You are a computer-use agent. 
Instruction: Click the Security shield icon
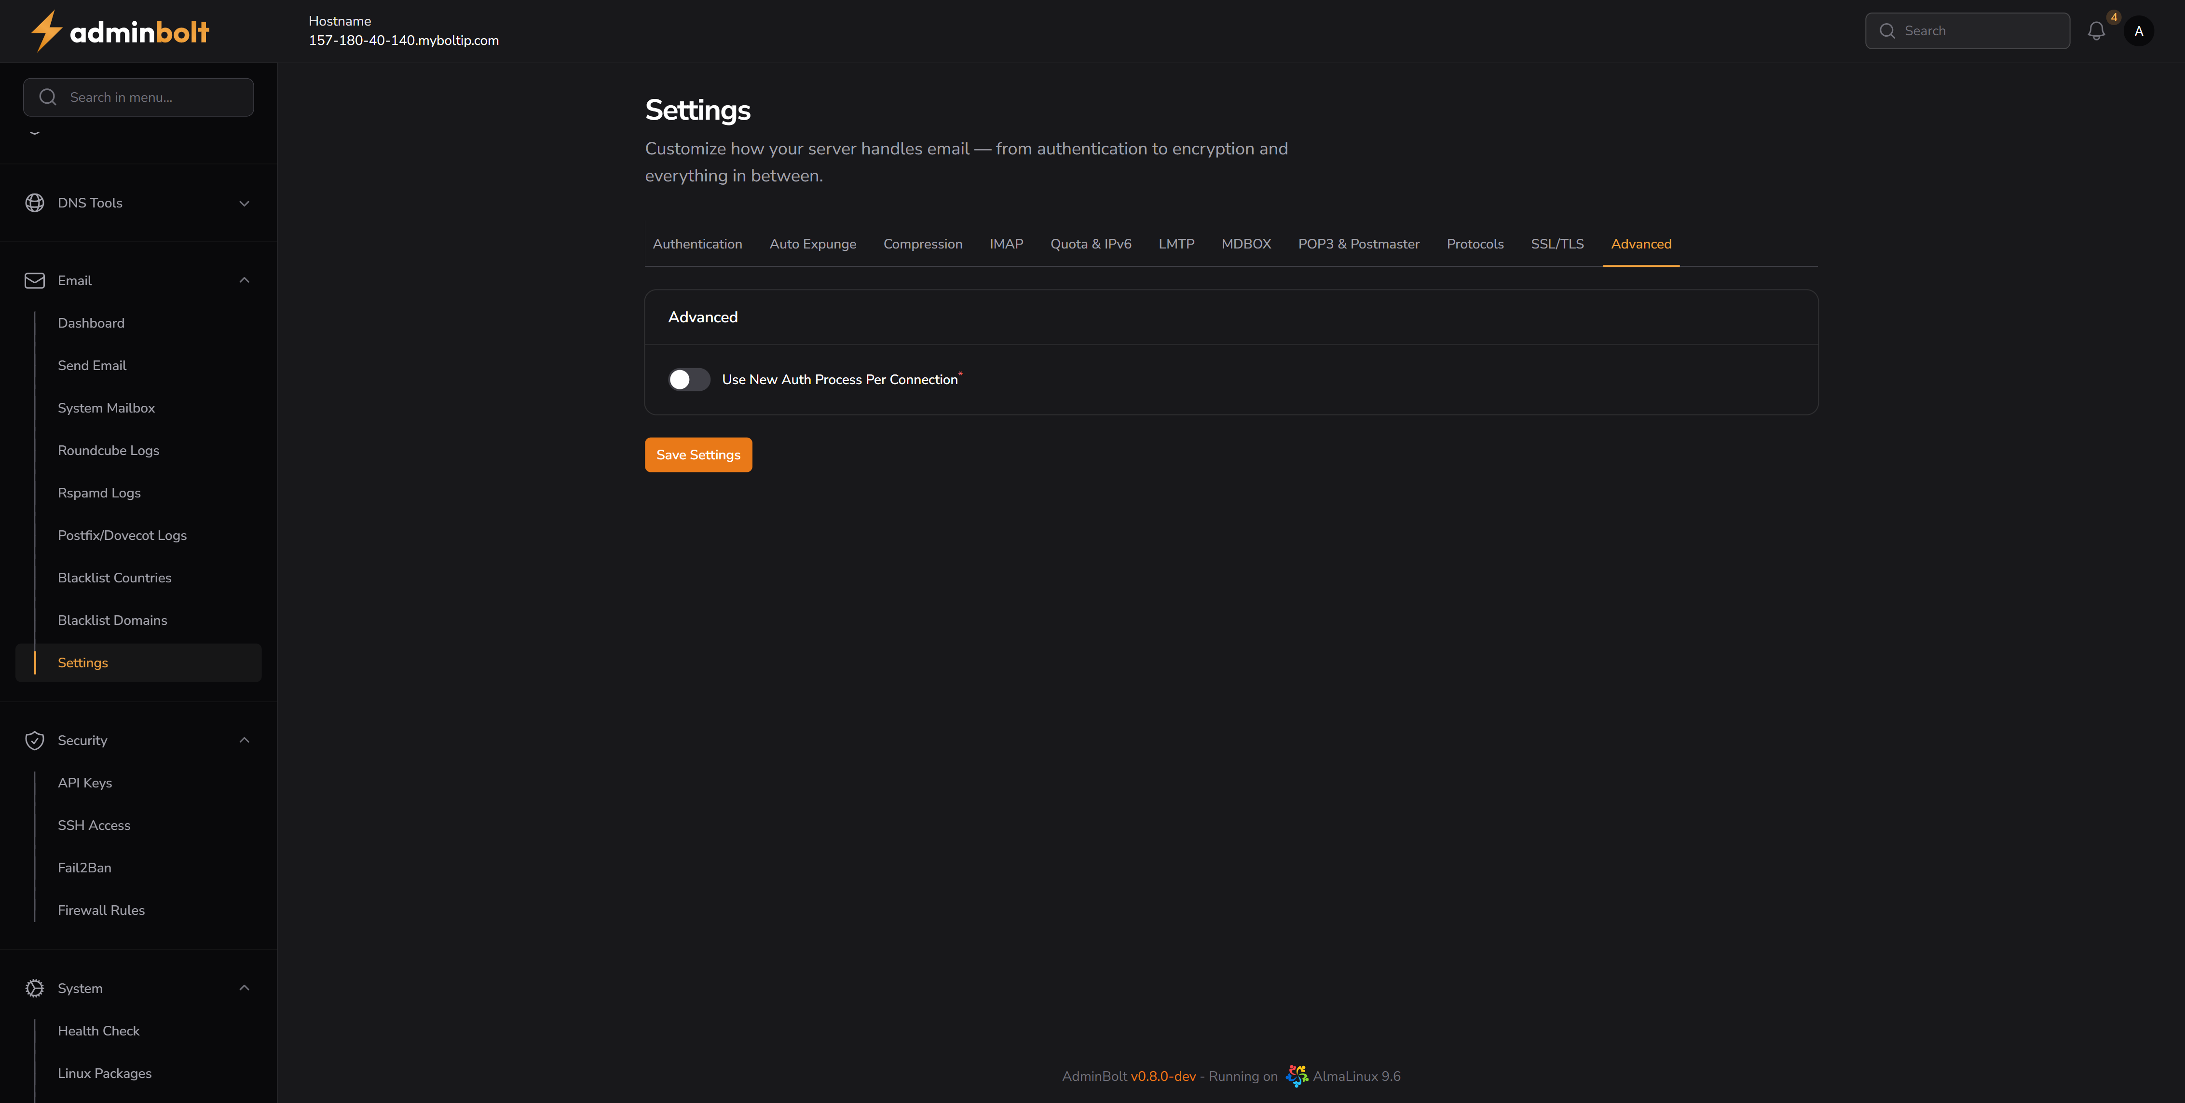(35, 741)
